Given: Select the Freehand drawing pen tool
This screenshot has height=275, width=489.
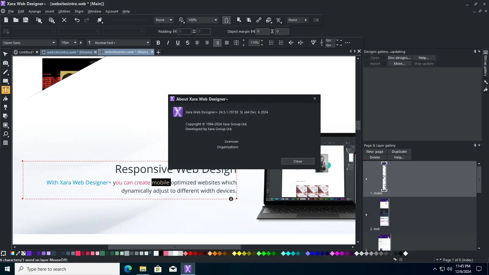Looking at the screenshot, I should click(6, 72).
